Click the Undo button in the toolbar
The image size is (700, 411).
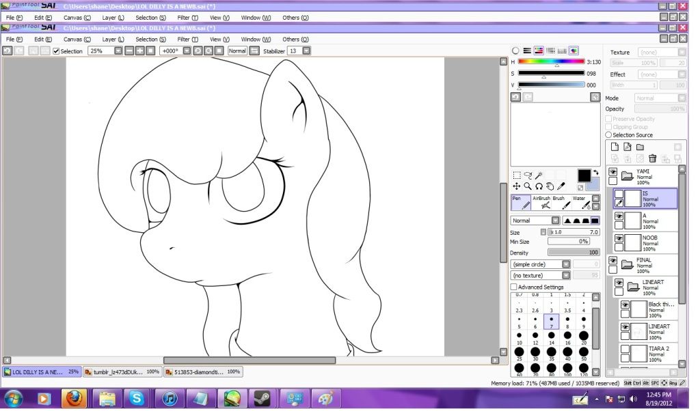click(7, 51)
